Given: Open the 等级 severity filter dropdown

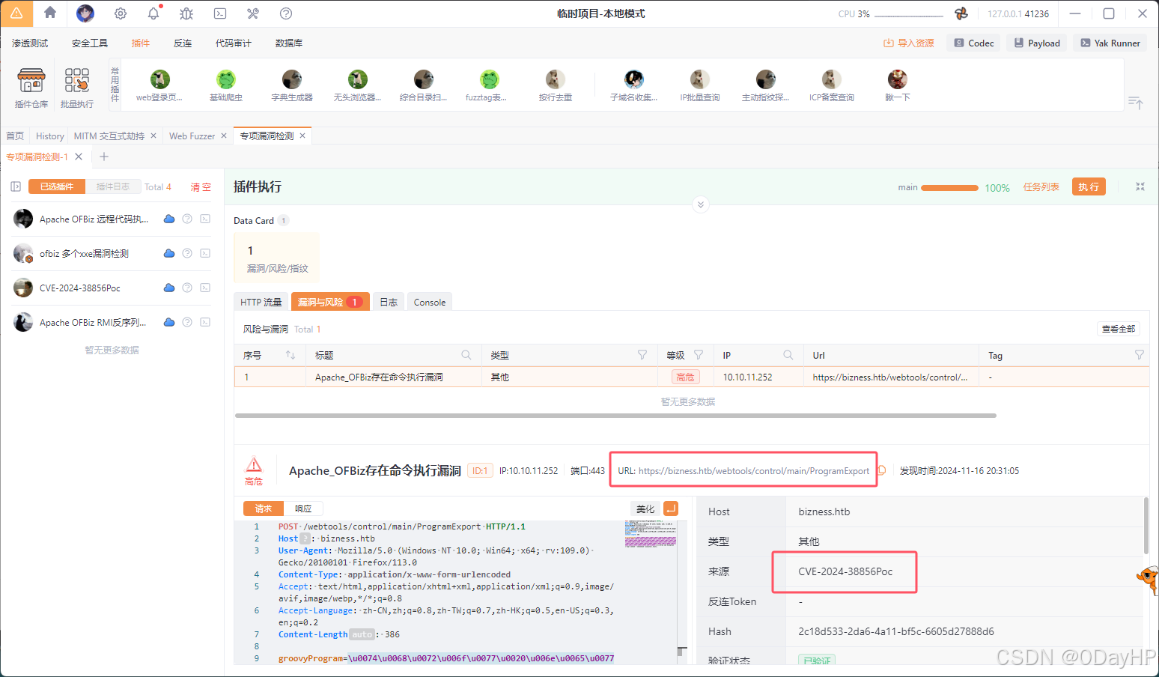Looking at the screenshot, I should click(699, 354).
